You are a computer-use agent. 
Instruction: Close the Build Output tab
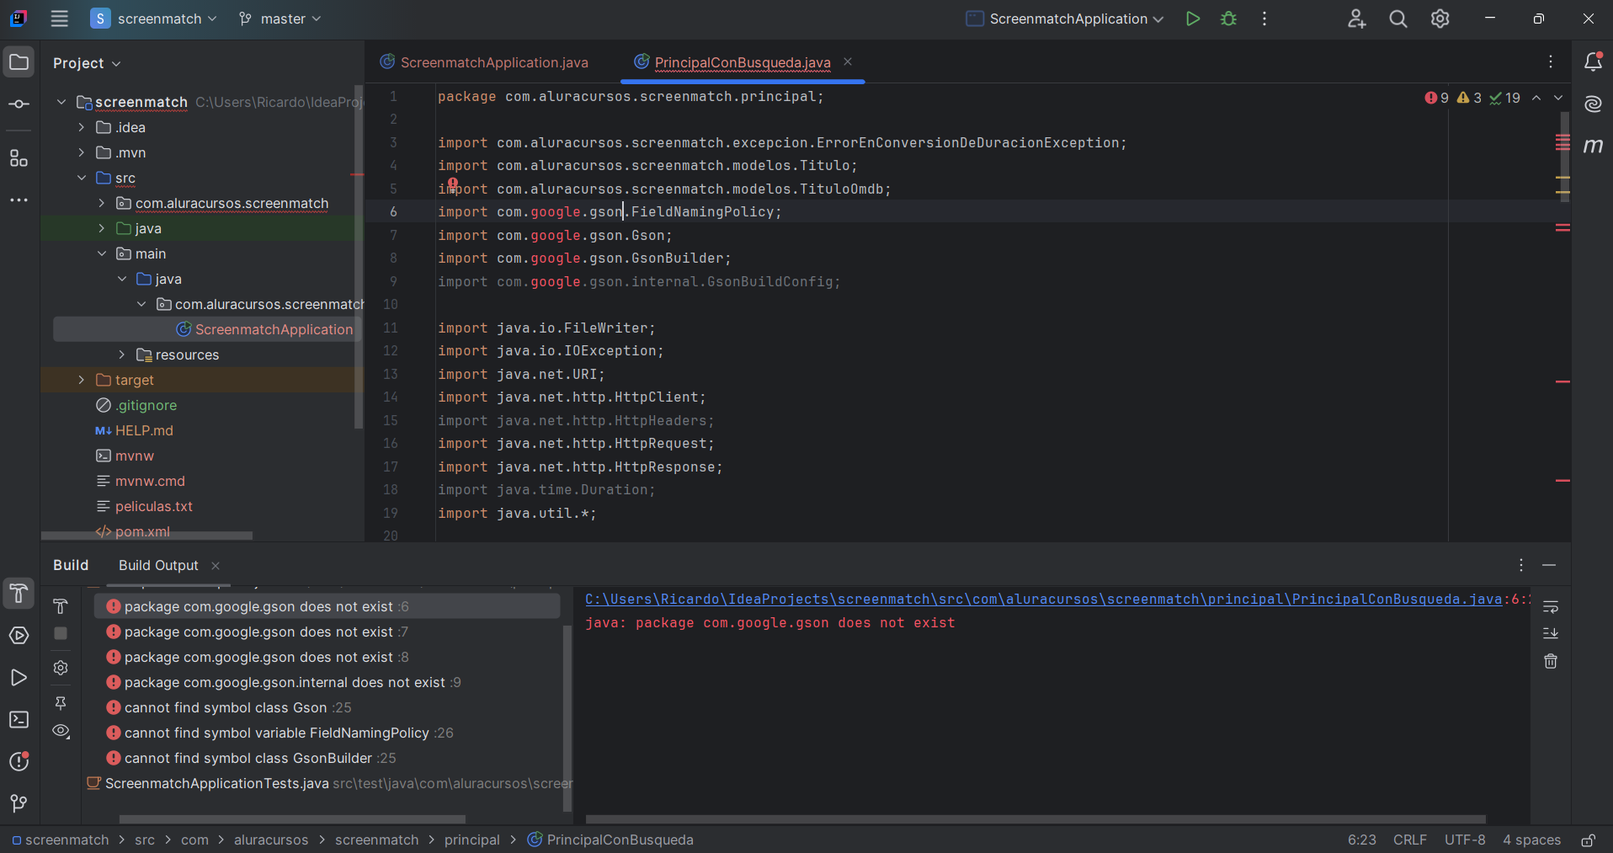tap(216, 566)
